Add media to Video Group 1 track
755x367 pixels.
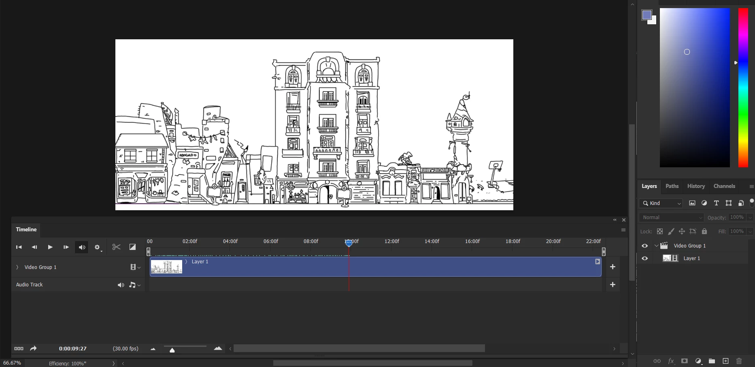tap(613, 267)
